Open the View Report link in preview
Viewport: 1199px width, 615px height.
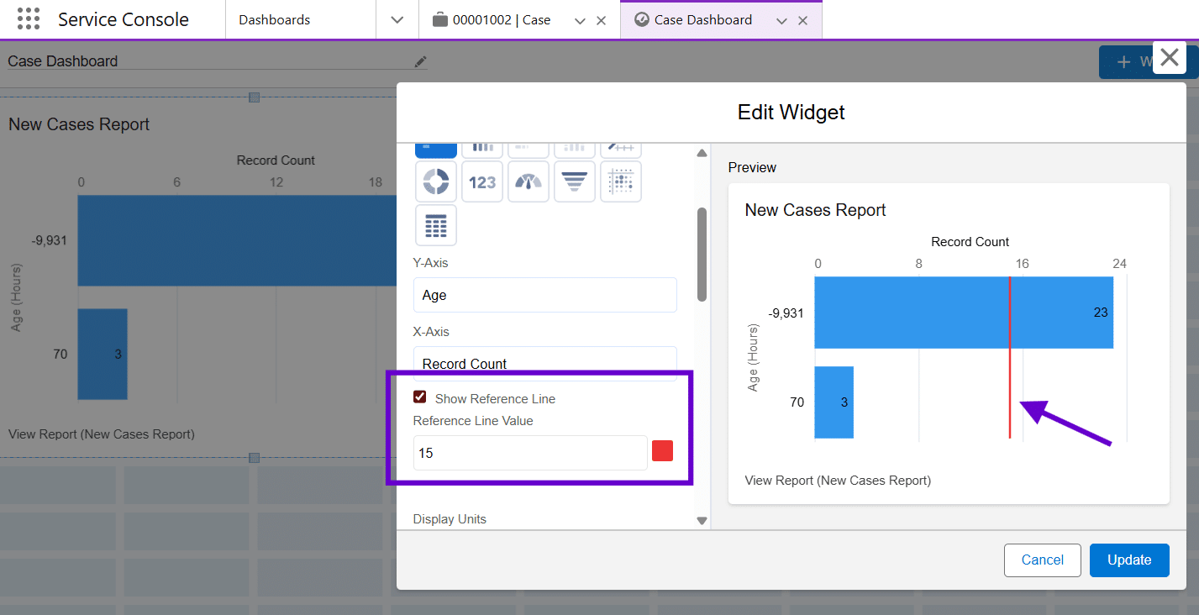point(838,481)
